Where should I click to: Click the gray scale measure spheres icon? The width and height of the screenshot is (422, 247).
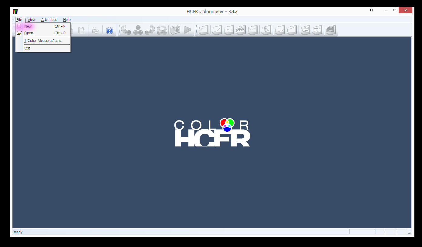pos(126,30)
